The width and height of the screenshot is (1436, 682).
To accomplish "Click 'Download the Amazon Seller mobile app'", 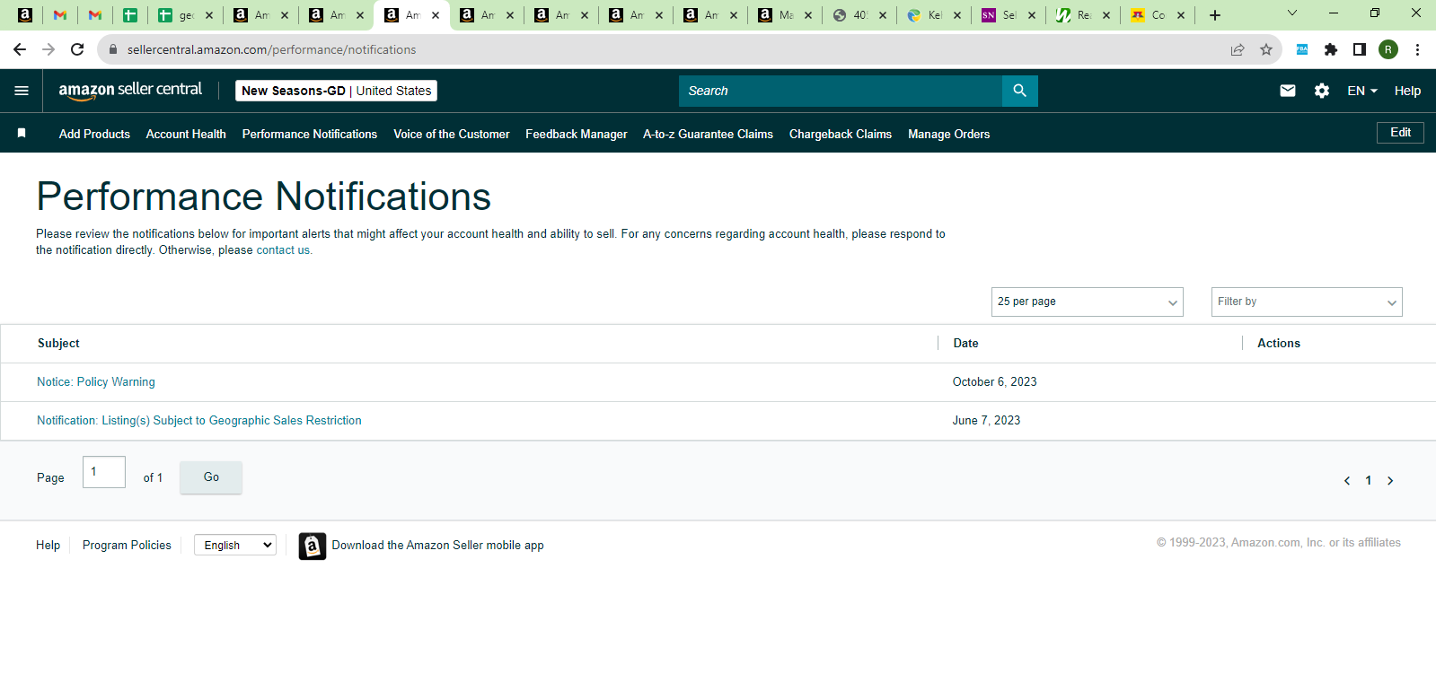I will pos(438,546).
